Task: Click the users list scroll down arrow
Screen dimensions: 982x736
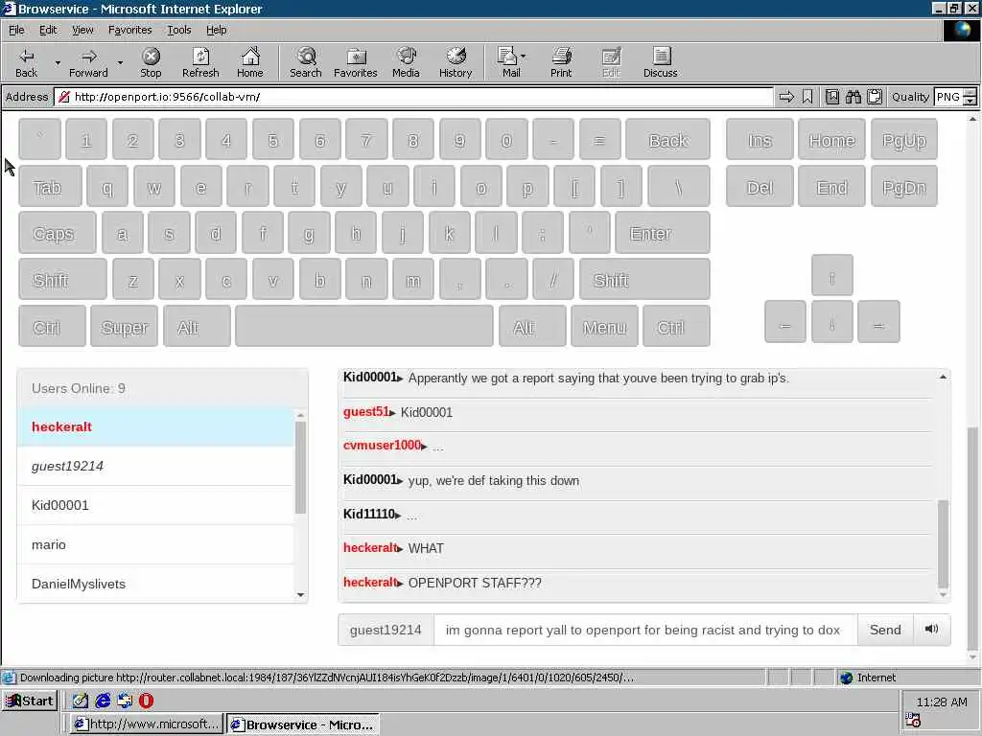Action: click(x=300, y=594)
